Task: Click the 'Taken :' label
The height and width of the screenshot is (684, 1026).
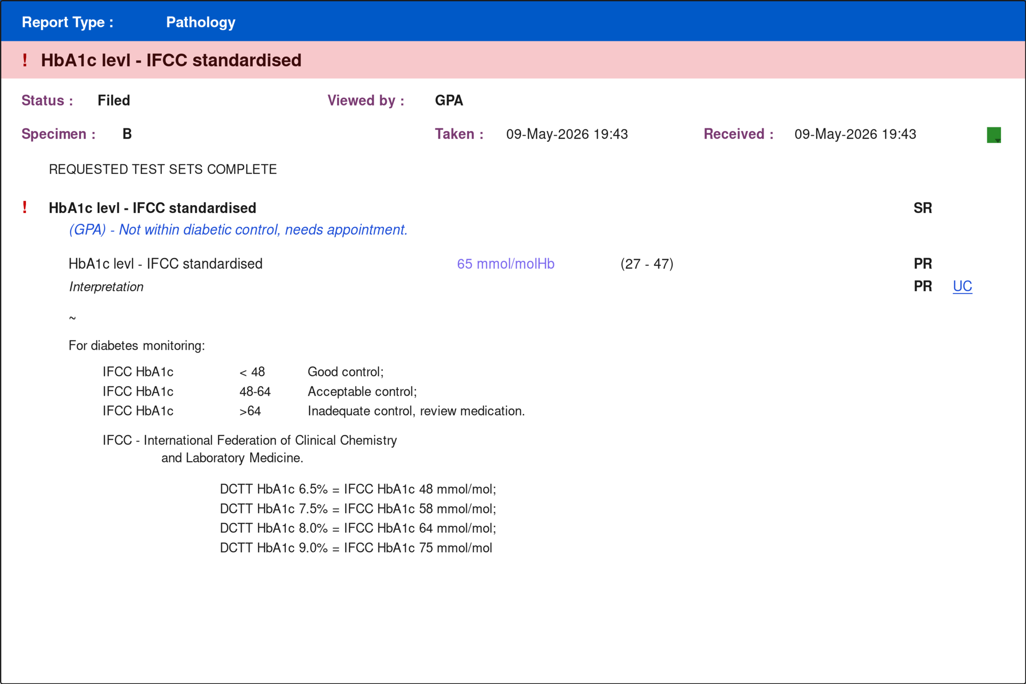Action: (459, 134)
